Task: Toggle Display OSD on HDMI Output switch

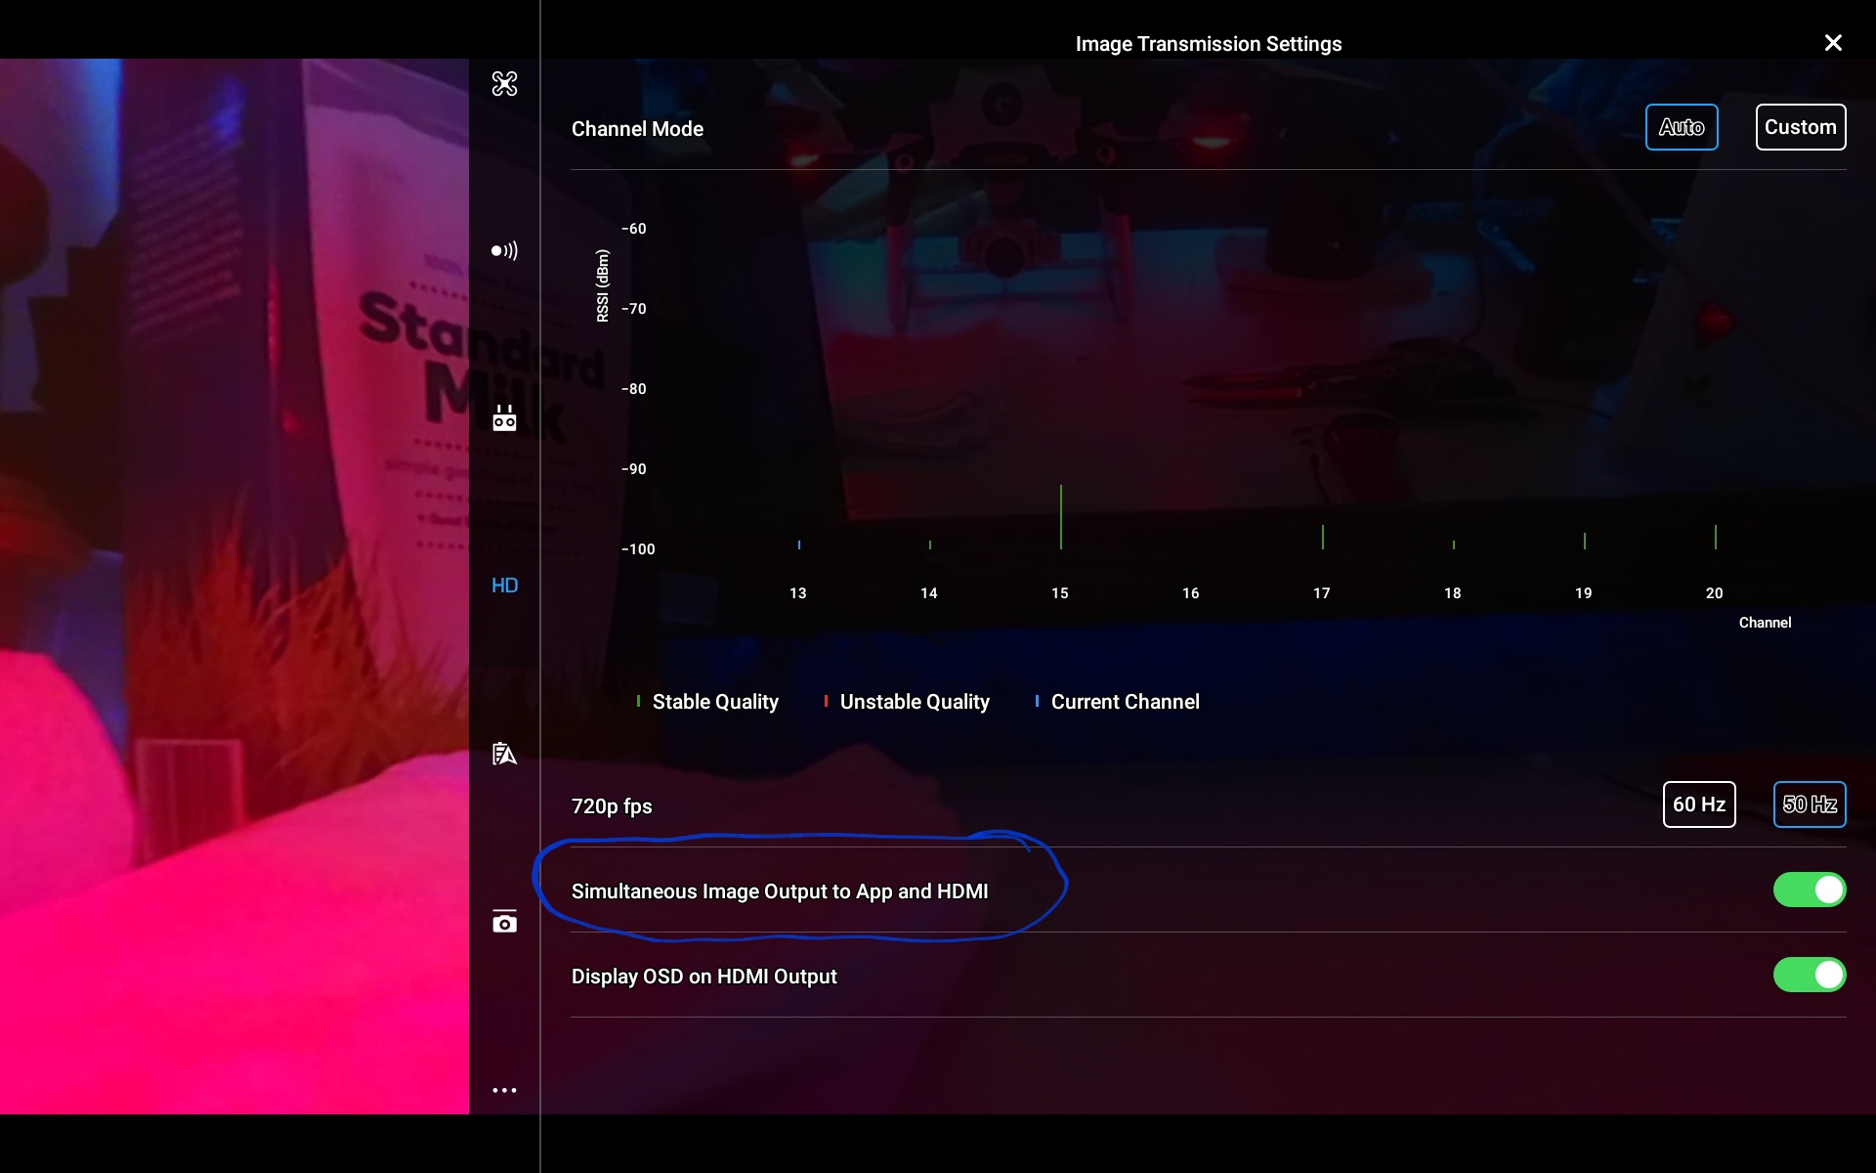Action: (1810, 975)
